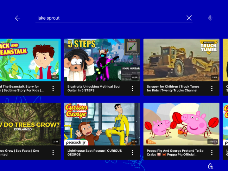Play the Peppa Pig crabs thumbnail
Screen dimensions: 228x171
point(181,124)
